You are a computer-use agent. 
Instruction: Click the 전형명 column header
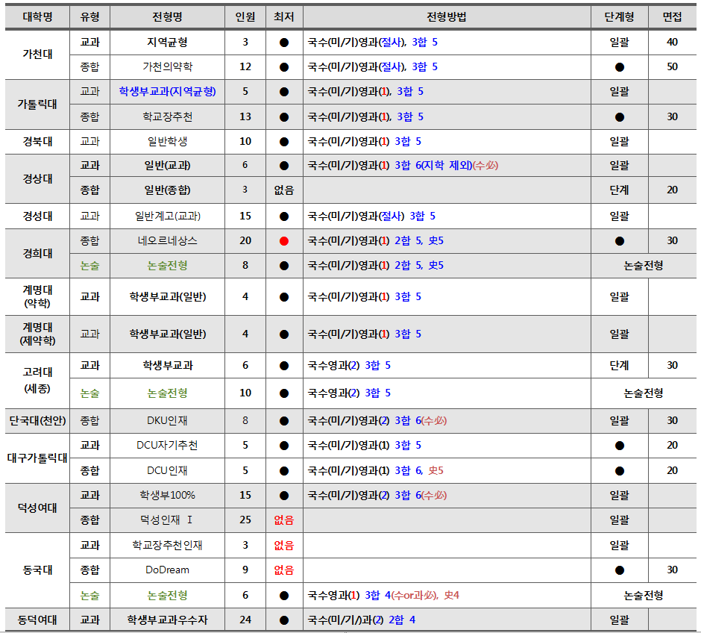167,17
